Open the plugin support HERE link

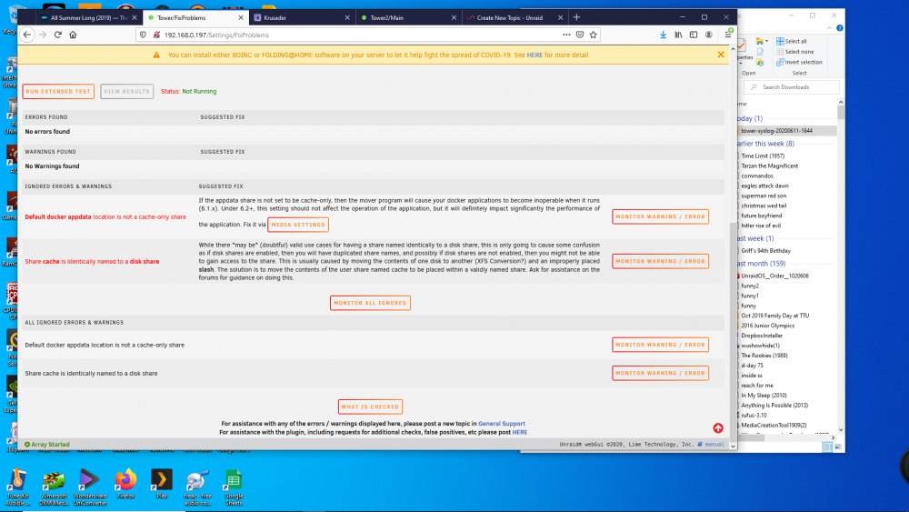click(x=519, y=432)
